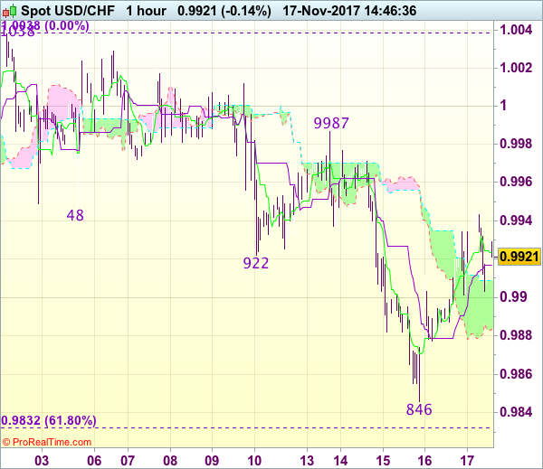Click date '17' on the time axis
Image resolution: width=543 pixels, height=469 pixels.
[x=467, y=460]
